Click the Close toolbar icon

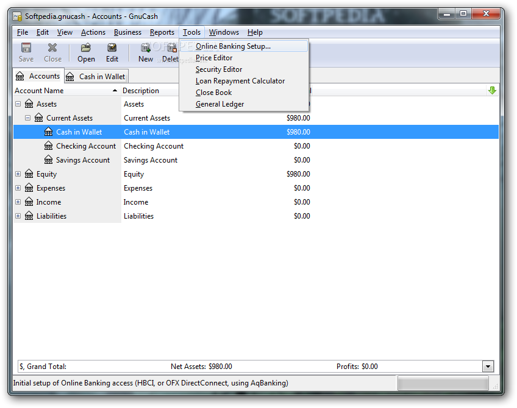click(52, 47)
